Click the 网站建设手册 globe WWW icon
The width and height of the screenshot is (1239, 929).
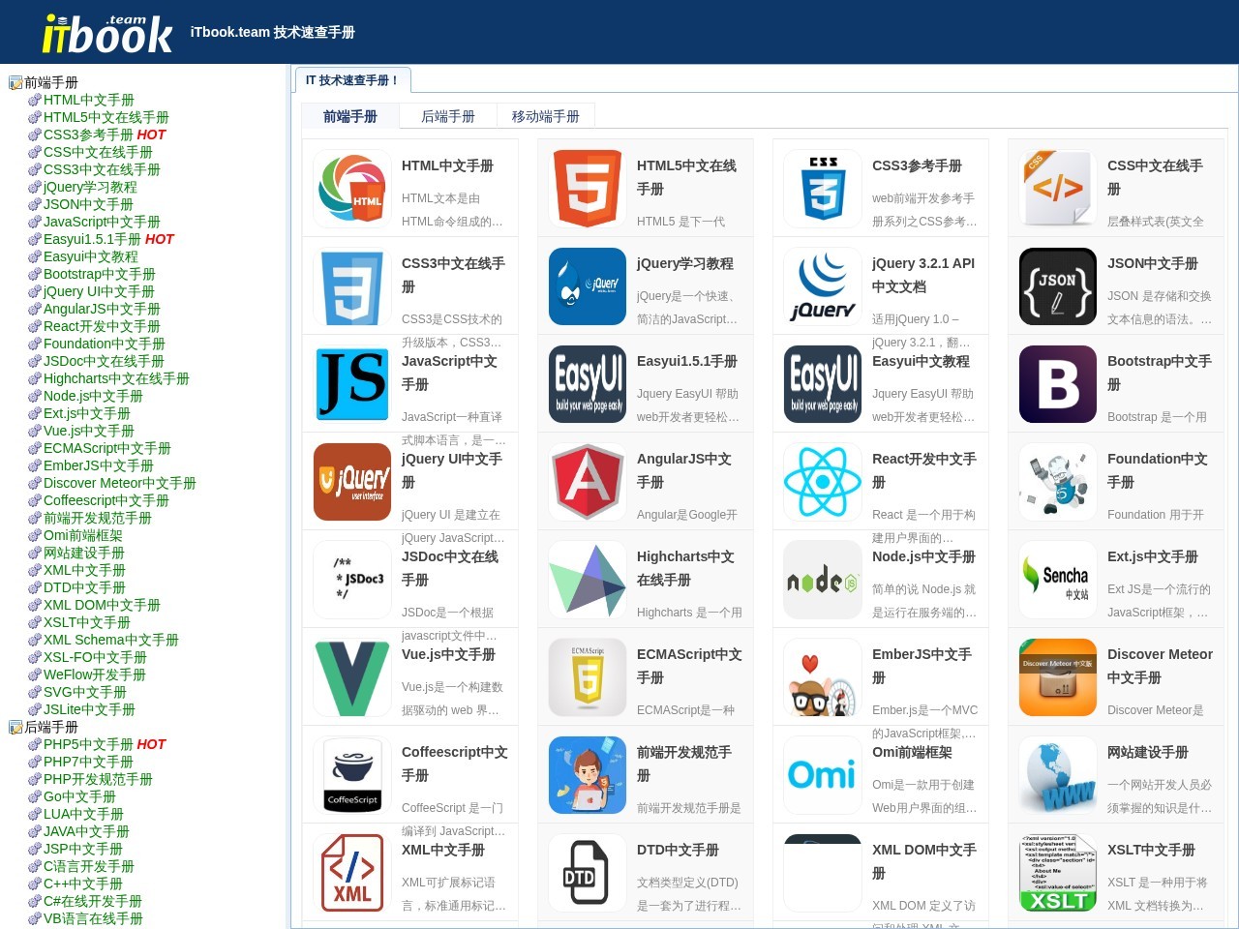click(1058, 775)
